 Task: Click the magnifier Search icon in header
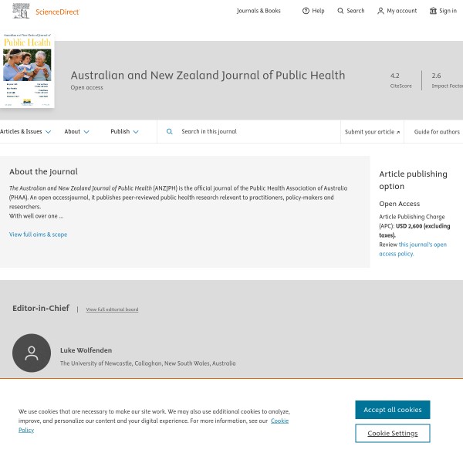pos(341,11)
